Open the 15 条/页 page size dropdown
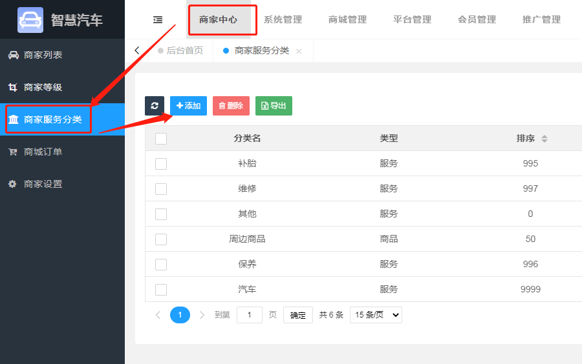582x364 pixels. [x=376, y=315]
